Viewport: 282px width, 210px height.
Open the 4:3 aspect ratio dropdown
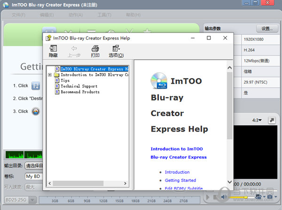click(x=257, y=120)
